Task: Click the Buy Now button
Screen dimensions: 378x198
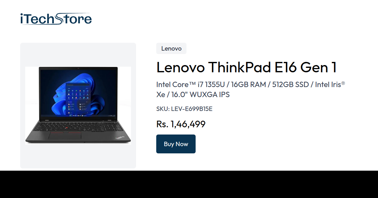Action: click(176, 144)
